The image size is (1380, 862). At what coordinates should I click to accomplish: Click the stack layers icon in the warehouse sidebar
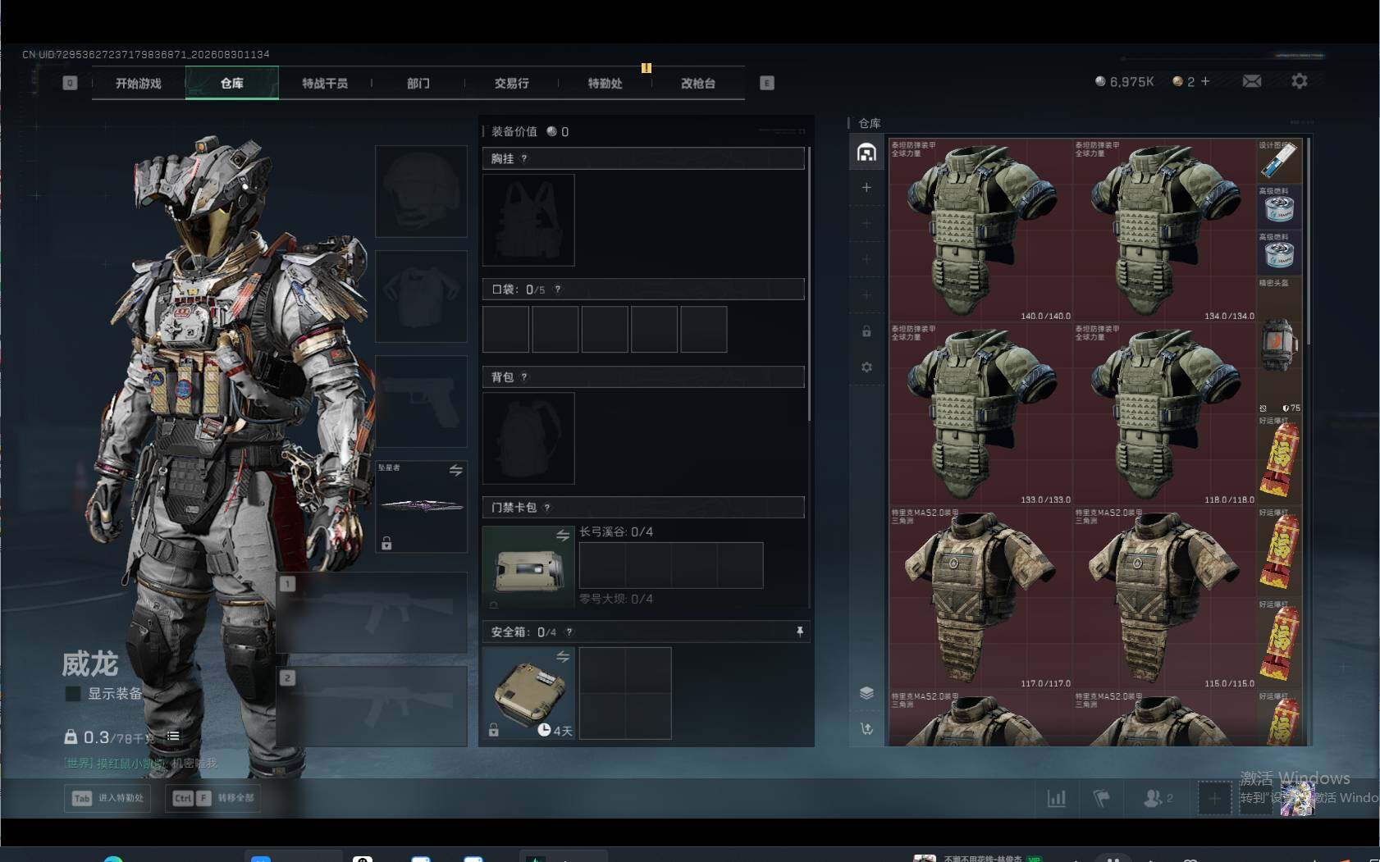click(x=866, y=693)
